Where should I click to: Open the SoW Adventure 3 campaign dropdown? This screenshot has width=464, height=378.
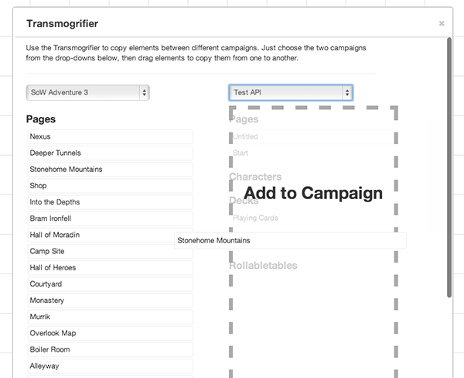(x=87, y=92)
